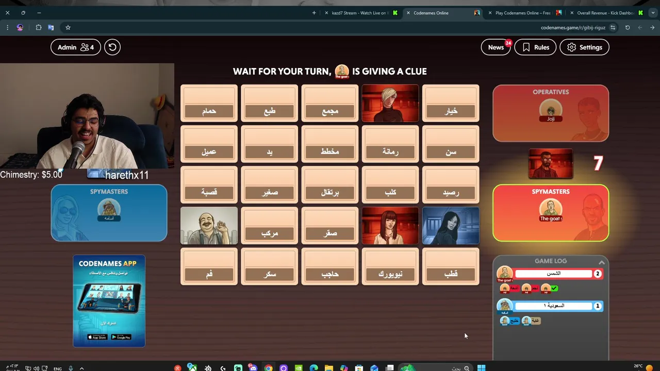Open File Explorer from the taskbar
Image resolution: width=660 pixels, height=371 pixels.
point(329,368)
